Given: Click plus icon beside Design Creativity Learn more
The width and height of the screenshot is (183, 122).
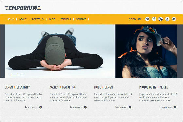Looking at the screenshot, I should point(41,107).
